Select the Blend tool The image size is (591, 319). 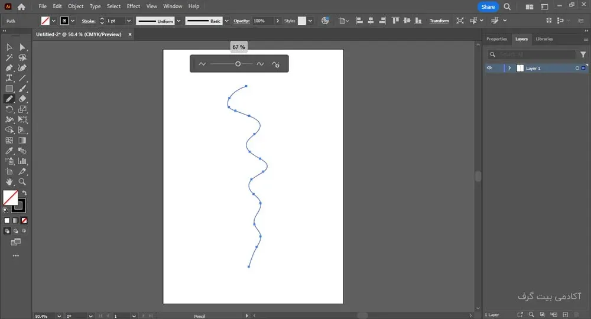click(22, 151)
